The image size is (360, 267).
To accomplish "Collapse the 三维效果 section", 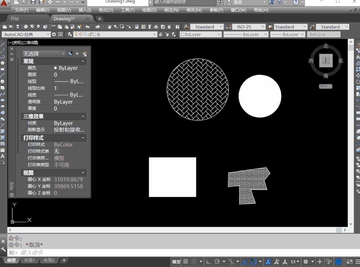I will coord(83,116).
